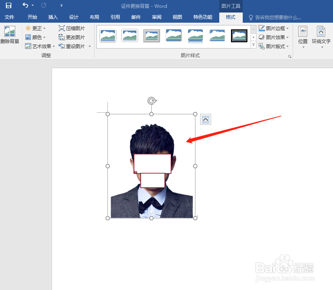Switch to the 邮件 tab
The height and width of the screenshot is (290, 333).
136,17
